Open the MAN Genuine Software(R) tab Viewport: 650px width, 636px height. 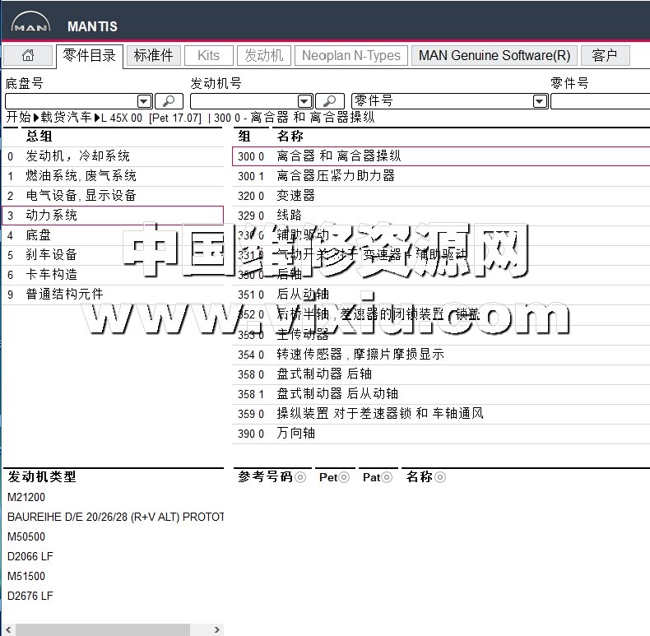(494, 56)
